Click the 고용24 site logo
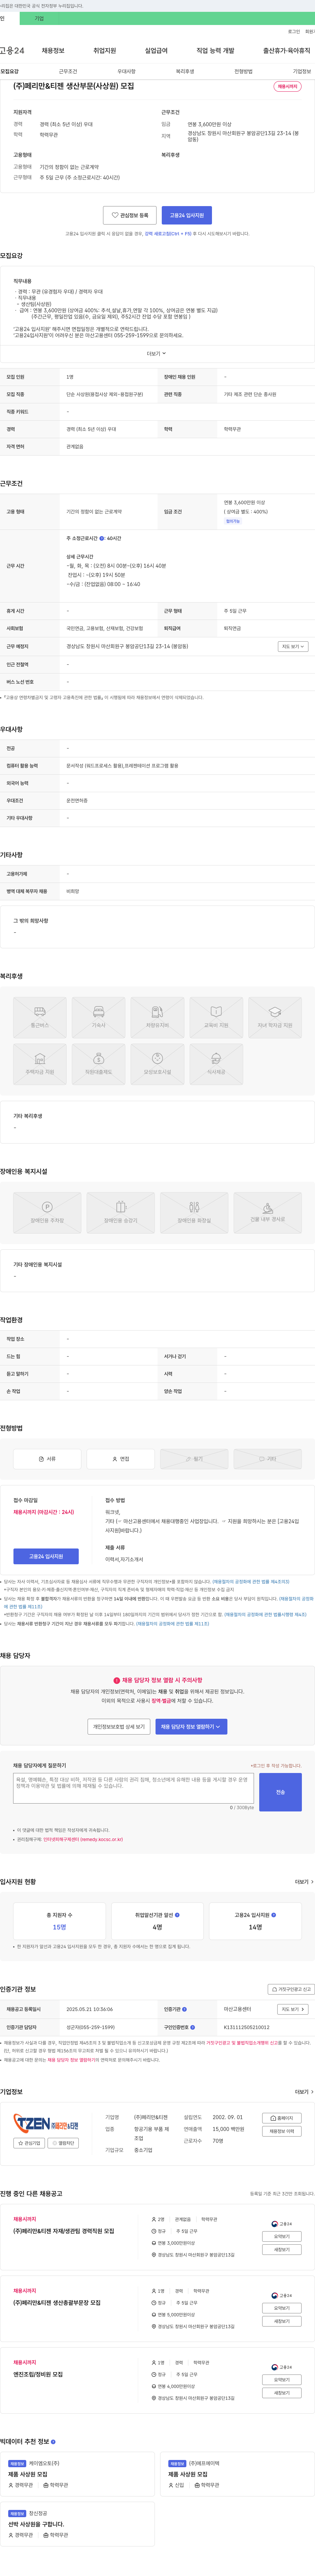This screenshot has height=2576, width=315. tap(12, 50)
